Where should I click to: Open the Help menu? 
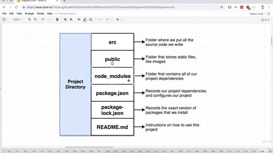click(49, 14)
